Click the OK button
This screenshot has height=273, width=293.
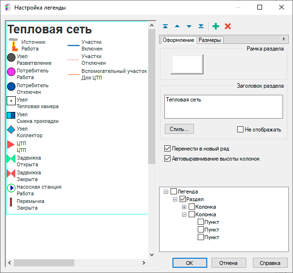point(189,263)
